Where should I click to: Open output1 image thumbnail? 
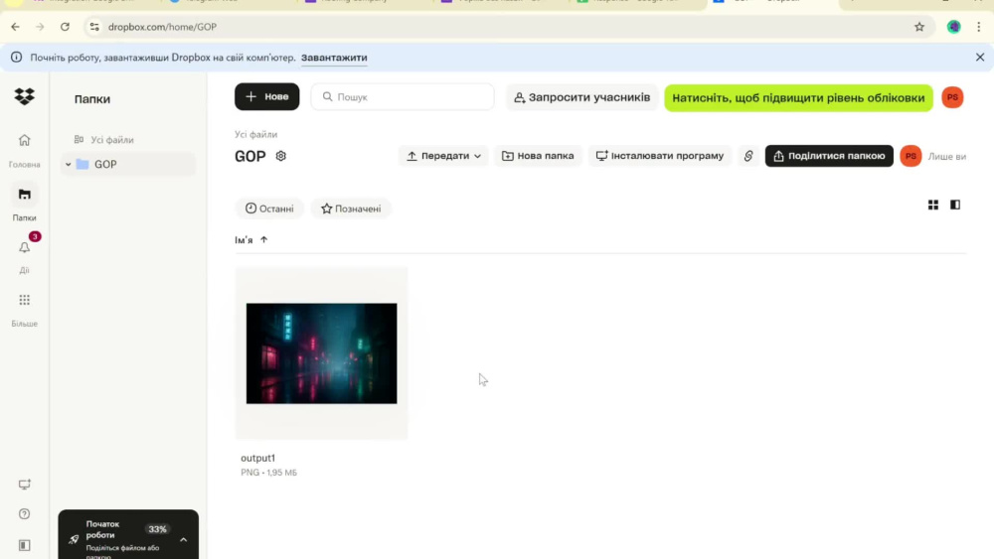[321, 353]
